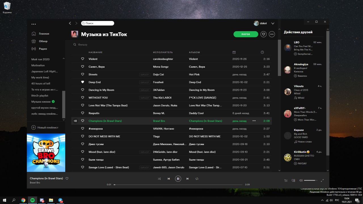Sort by АЛЬБОМ column header

195,52
